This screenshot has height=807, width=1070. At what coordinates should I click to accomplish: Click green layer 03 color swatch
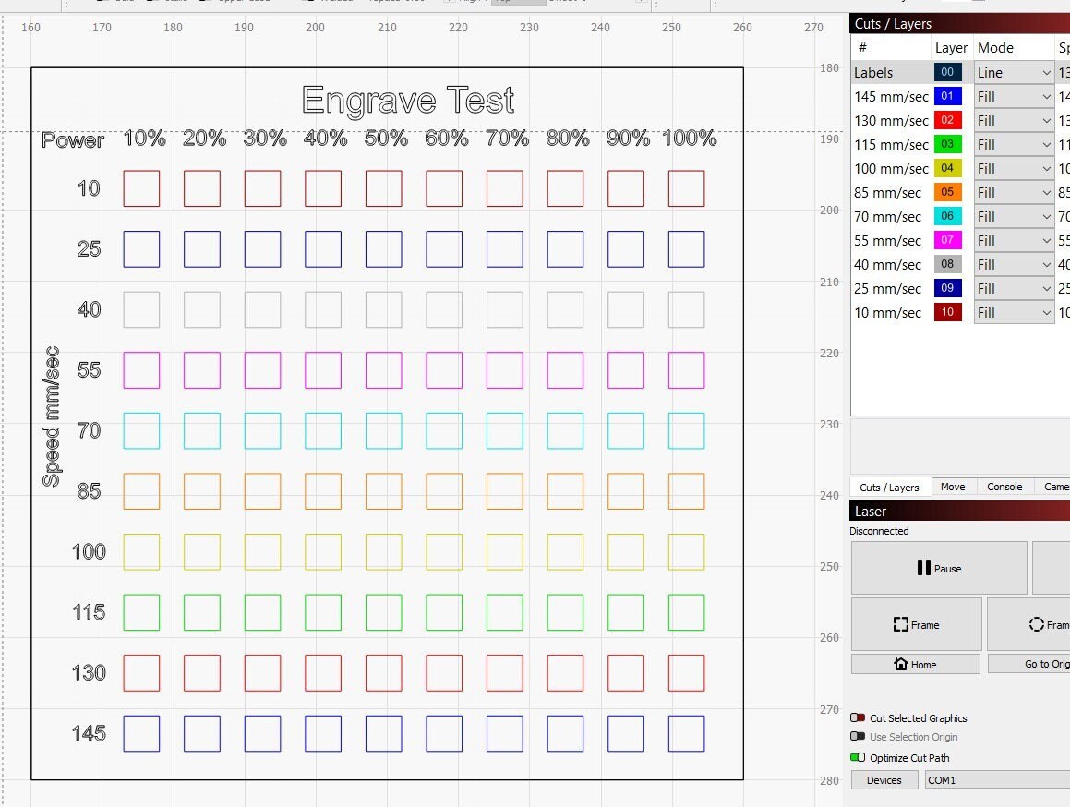point(948,144)
